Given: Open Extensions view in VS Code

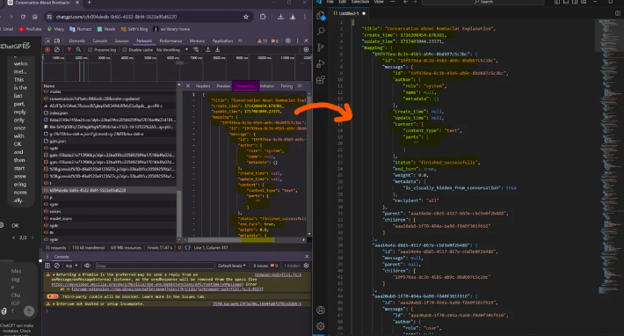Looking at the screenshot, I should [x=321, y=80].
